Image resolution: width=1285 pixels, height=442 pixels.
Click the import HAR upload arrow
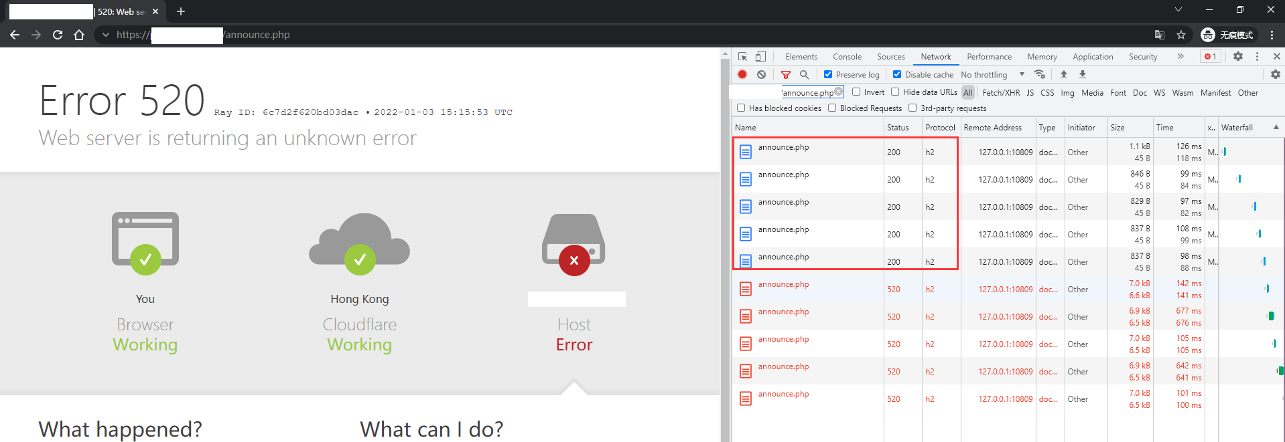(x=1064, y=74)
